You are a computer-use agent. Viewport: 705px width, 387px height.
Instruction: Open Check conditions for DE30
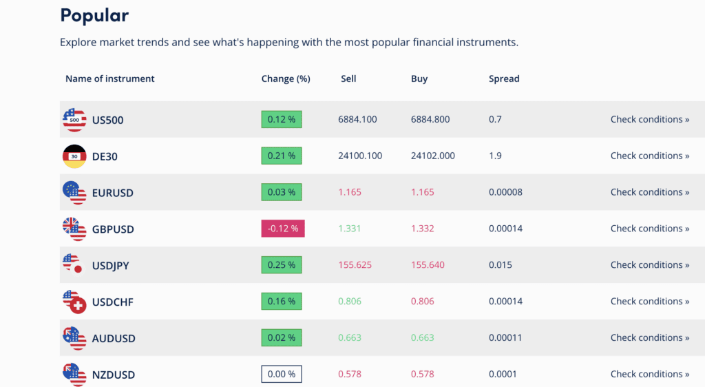pyautogui.click(x=649, y=156)
